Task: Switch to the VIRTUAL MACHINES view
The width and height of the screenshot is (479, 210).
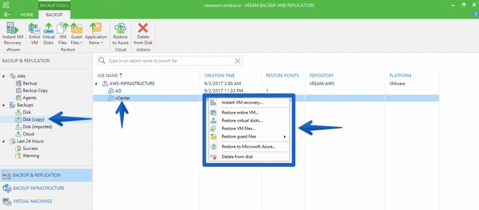Action: tap(46, 201)
